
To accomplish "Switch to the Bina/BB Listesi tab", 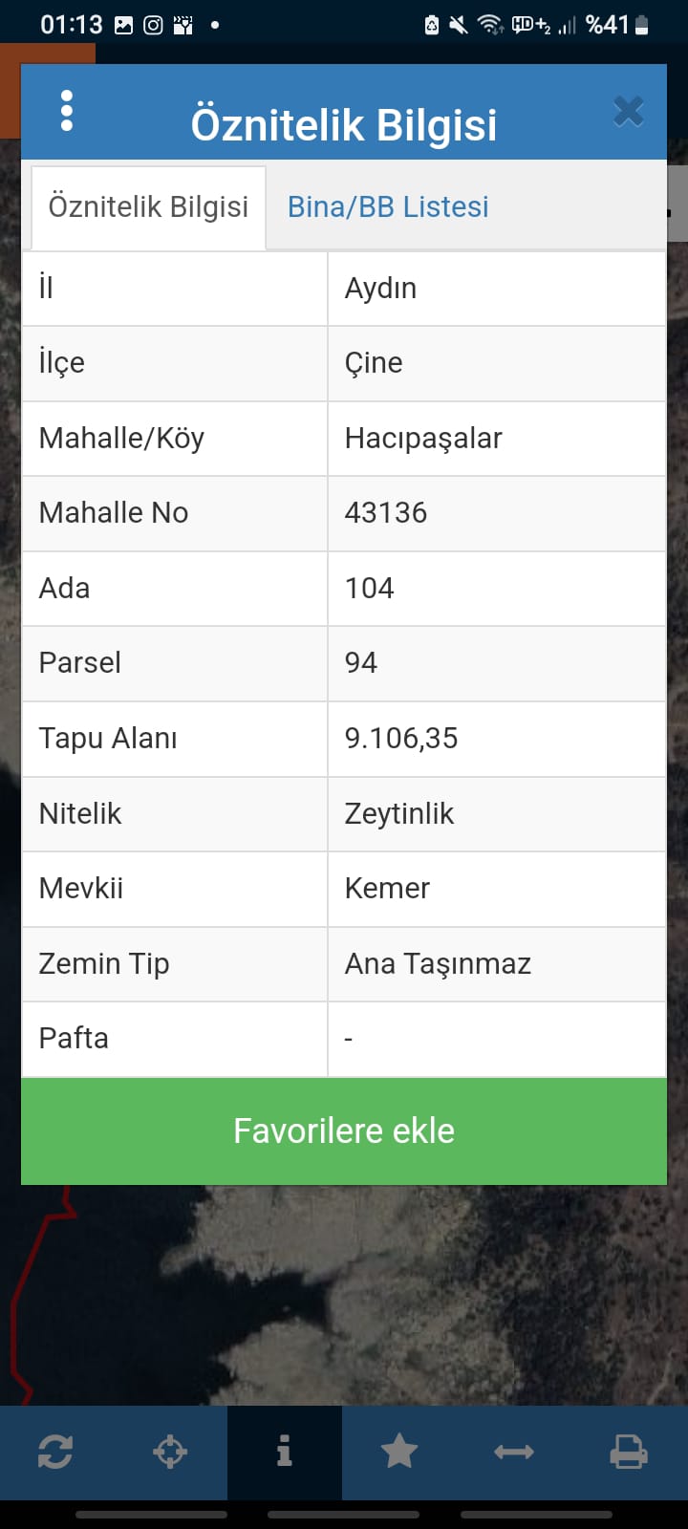I will 388,207.
